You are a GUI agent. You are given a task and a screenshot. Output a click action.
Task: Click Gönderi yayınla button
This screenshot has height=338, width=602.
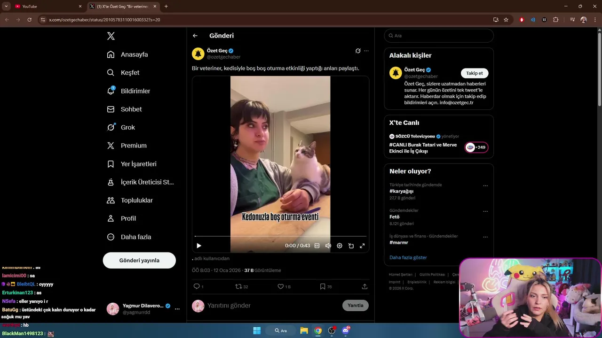point(139,260)
